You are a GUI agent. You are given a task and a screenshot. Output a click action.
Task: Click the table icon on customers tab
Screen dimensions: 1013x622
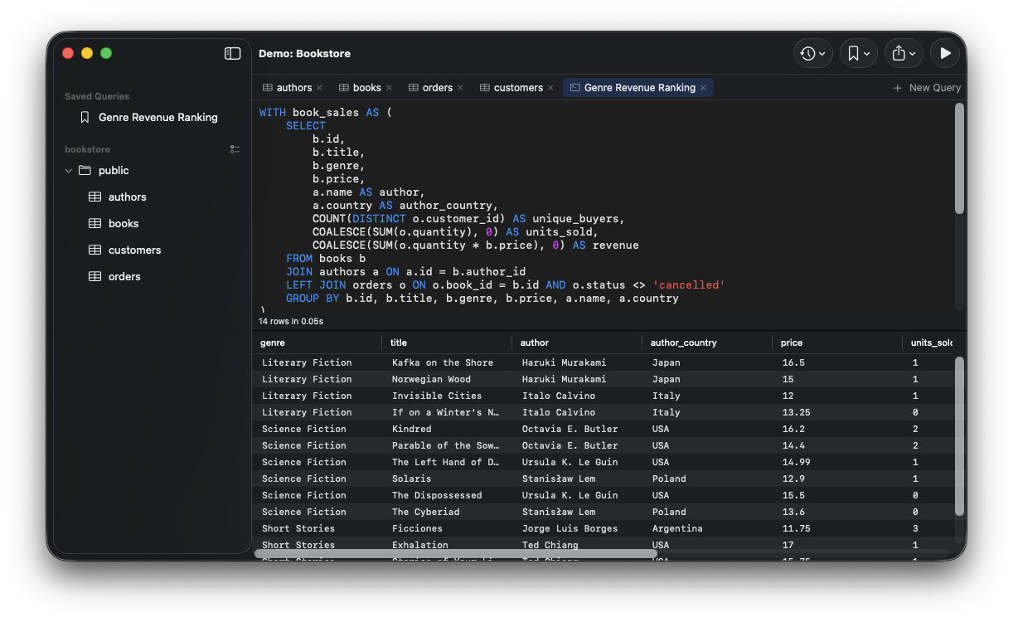tap(484, 88)
